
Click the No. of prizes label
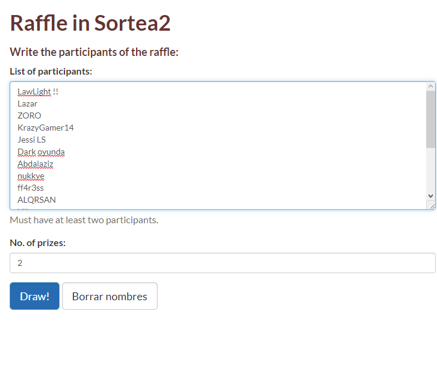coord(38,243)
